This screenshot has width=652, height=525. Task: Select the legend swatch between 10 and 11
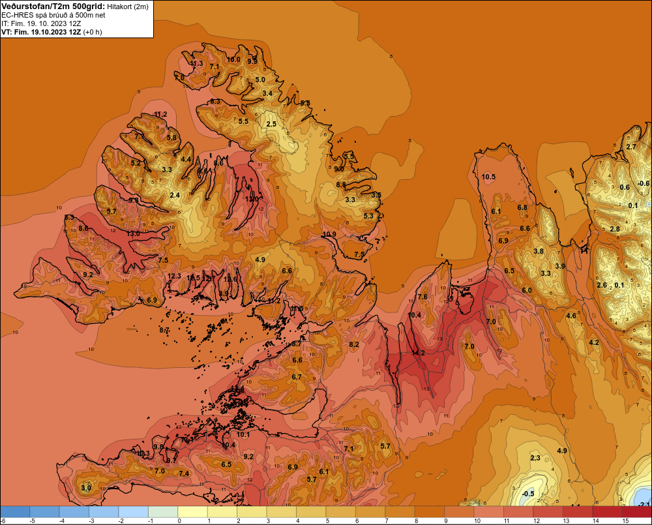[489, 512]
